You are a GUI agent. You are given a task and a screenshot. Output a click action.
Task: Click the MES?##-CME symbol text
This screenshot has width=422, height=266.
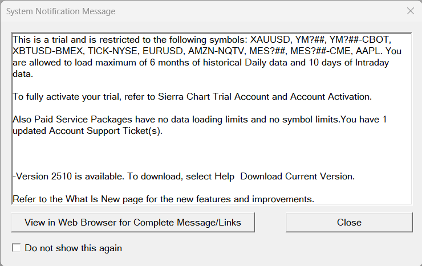click(x=324, y=50)
